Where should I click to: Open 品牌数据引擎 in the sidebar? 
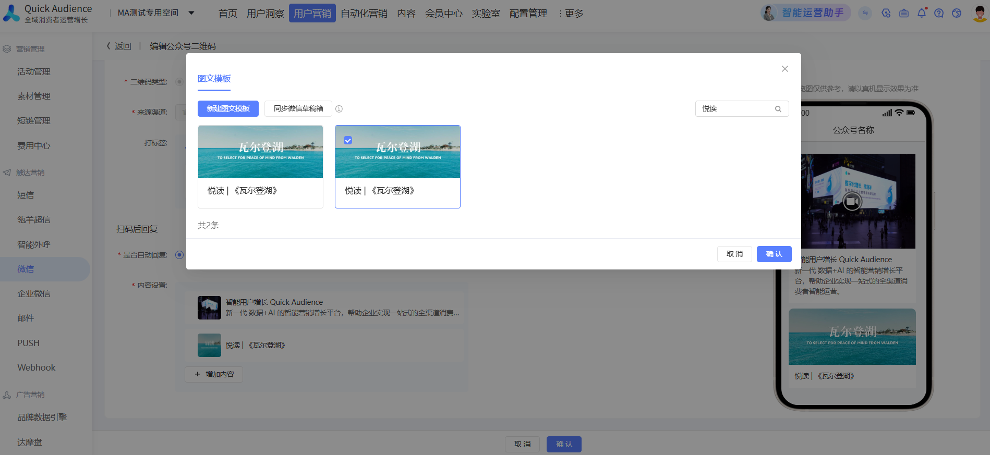click(x=42, y=417)
